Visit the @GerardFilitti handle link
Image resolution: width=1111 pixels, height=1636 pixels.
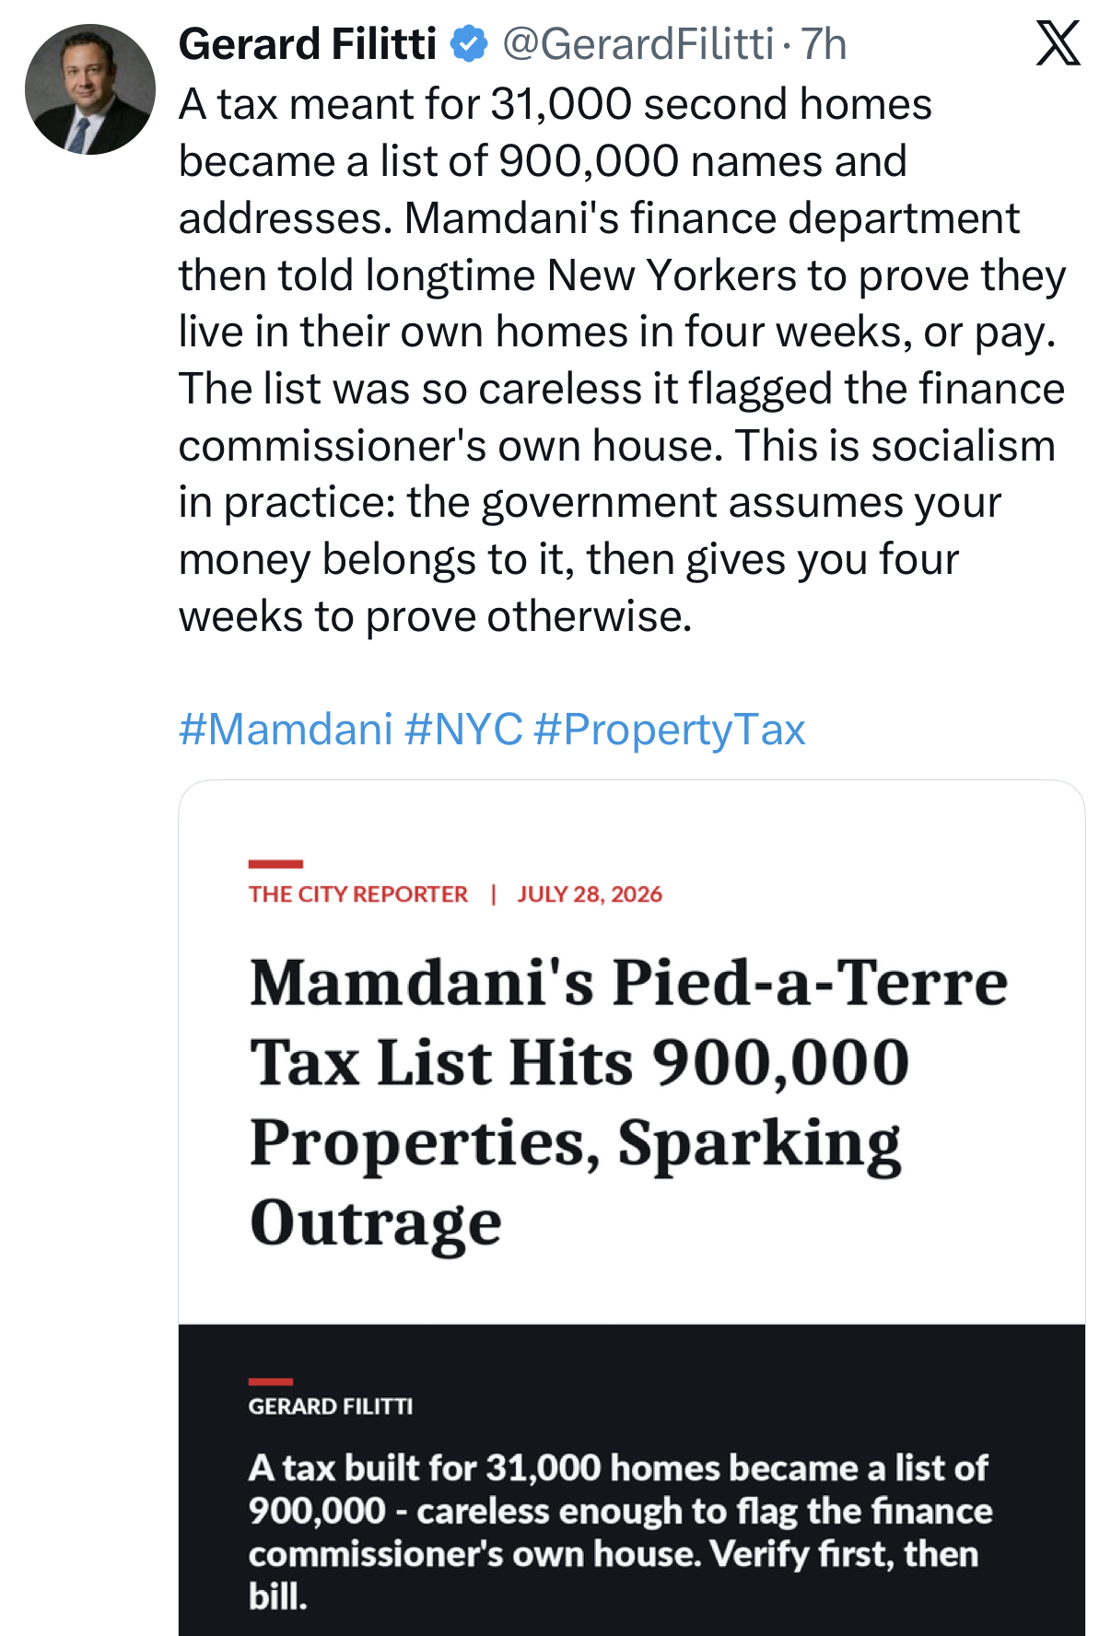(x=637, y=44)
